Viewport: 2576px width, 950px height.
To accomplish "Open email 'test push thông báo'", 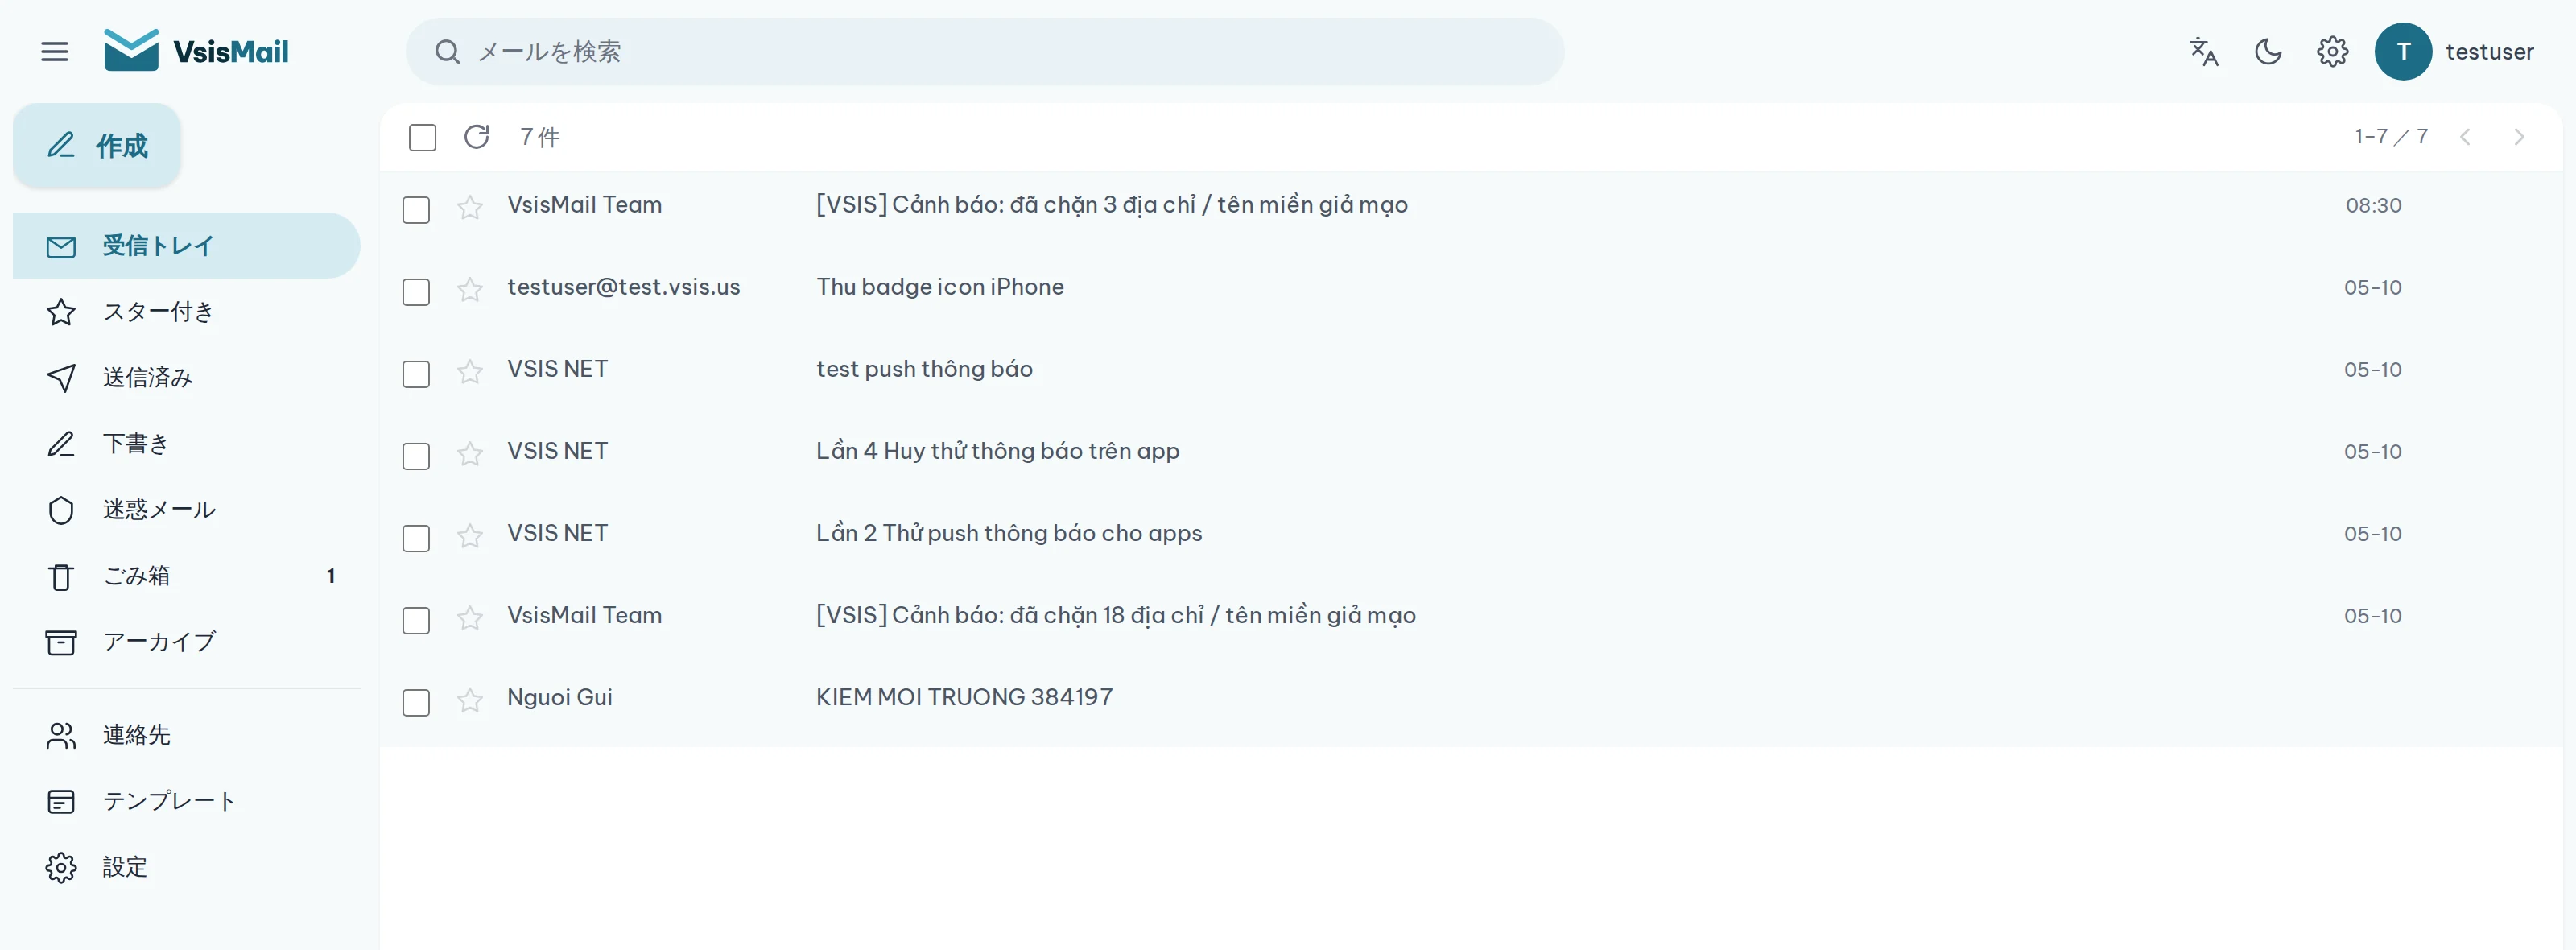I will [x=924, y=369].
